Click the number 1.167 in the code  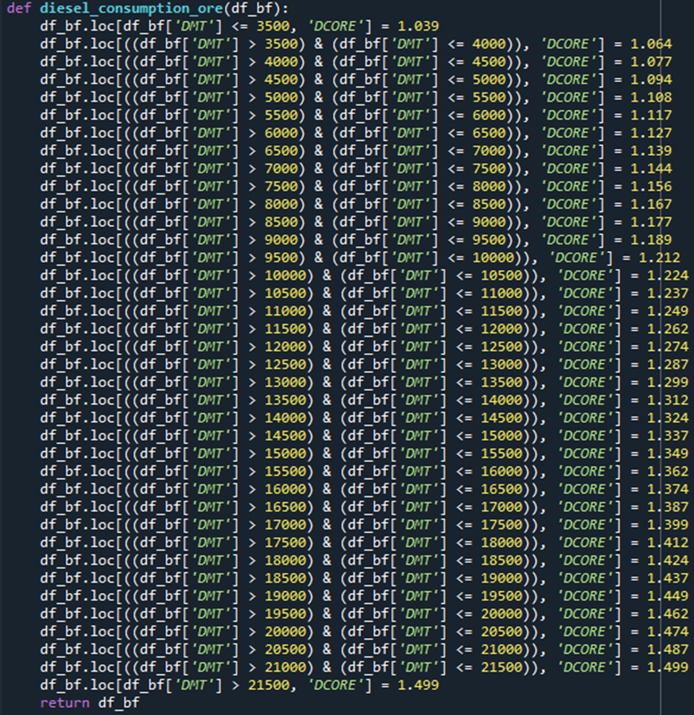click(x=651, y=204)
